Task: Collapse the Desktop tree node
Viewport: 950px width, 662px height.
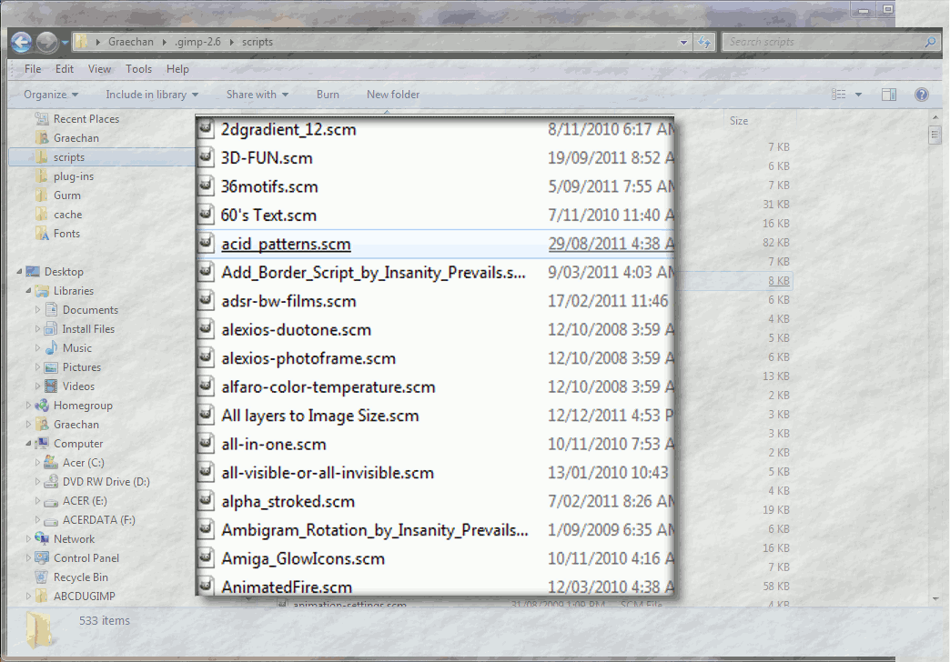Action: point(19,272)
